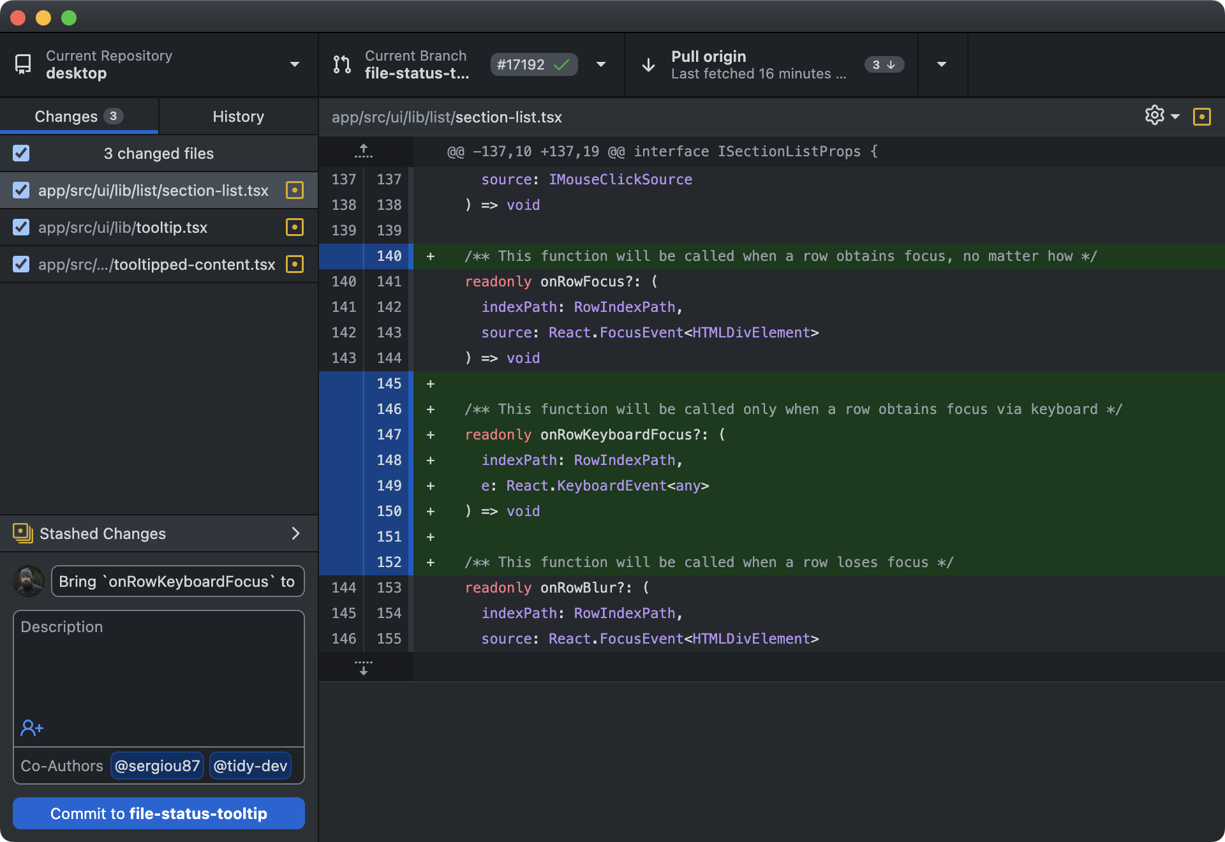Switch to the History tab
This screenshot has width=1225, height=842.
(x=237, y=115)
